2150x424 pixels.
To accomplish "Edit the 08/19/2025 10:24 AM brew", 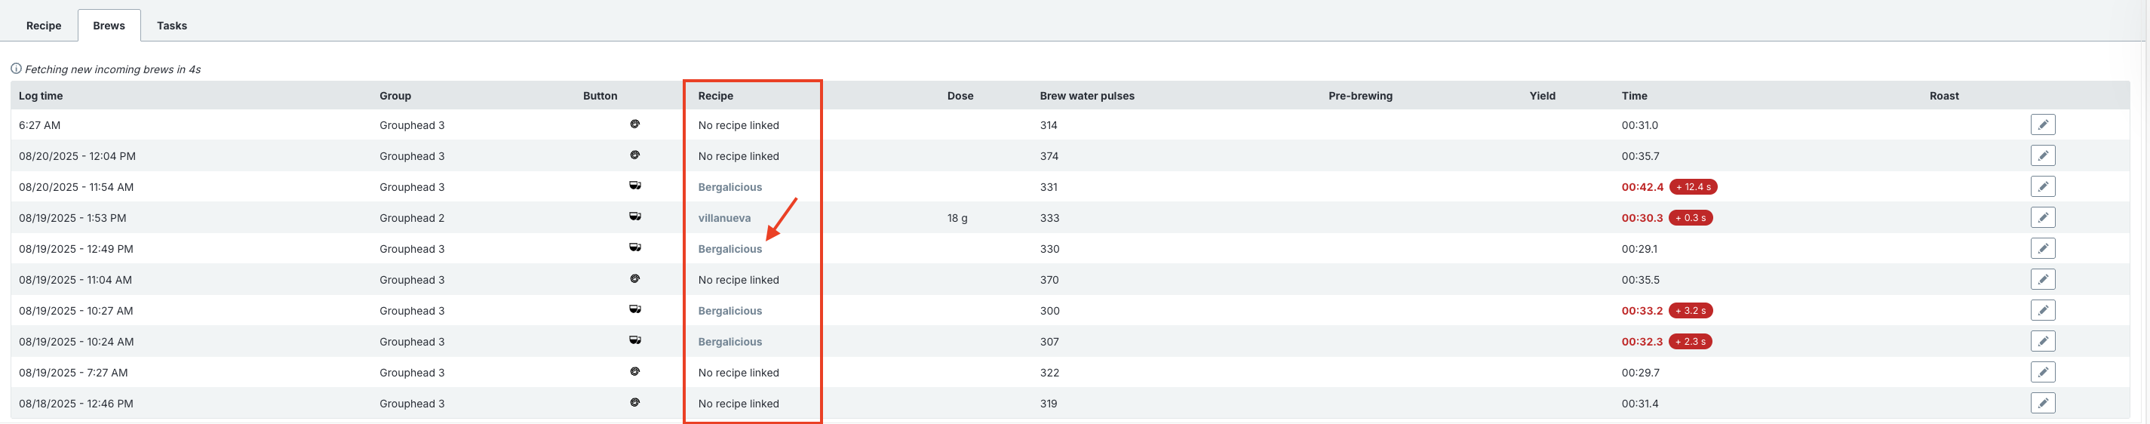I will tap(2042, 340).
